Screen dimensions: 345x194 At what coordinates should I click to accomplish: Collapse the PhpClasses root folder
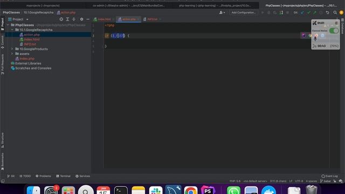tap(8, 25)
